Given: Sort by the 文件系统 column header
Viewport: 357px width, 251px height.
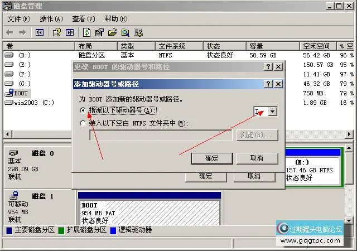Looking at the screenshot, I should [179, 46].
